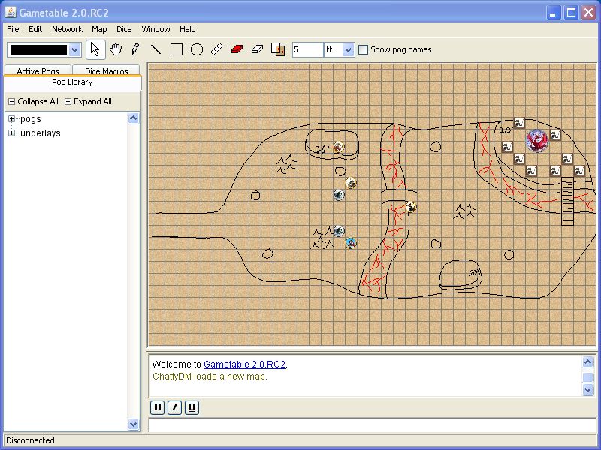Toggle underline chat formatting
Viewport: 601px width, 450px height.
192,407
